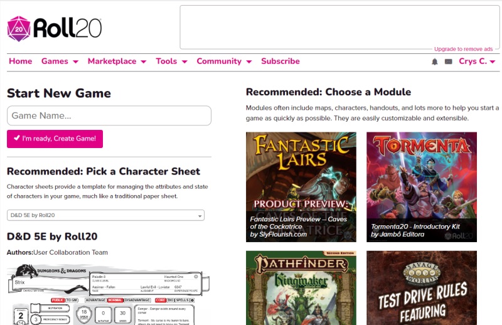Select the Pathfinder Kingmaker module
Screen dimensions: 502x325
tap(301, 288)
